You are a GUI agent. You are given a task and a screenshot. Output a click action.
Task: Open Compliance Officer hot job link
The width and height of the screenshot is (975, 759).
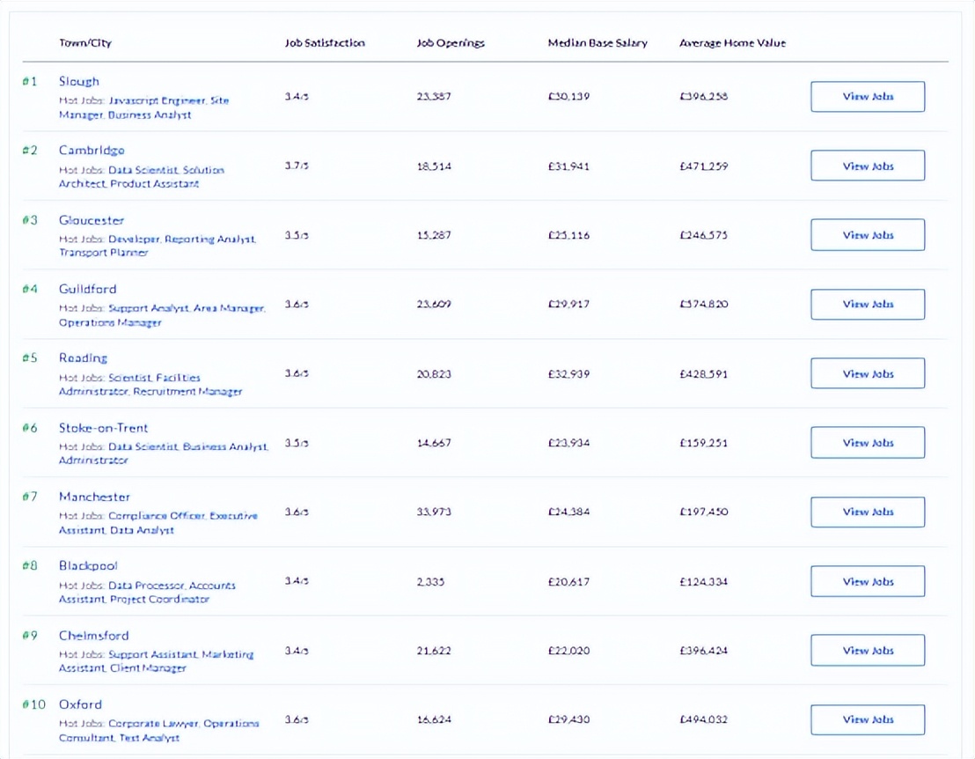157,516
